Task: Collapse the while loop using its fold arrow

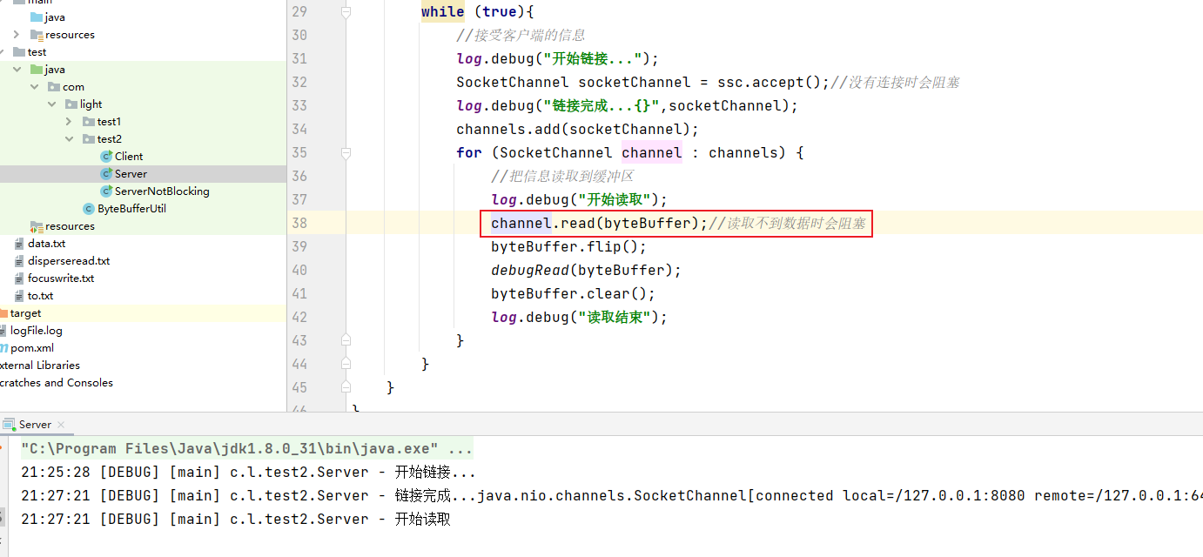Action: [346, 10]
